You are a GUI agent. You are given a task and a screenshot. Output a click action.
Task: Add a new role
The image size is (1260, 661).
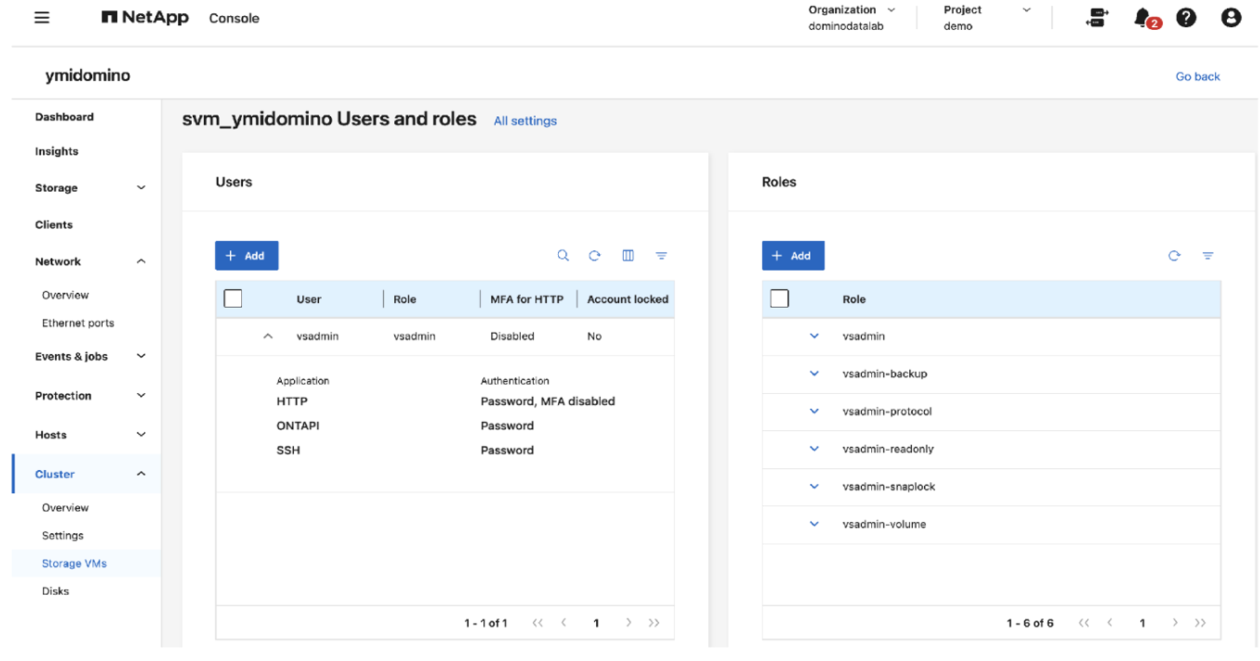click(793, 256)
